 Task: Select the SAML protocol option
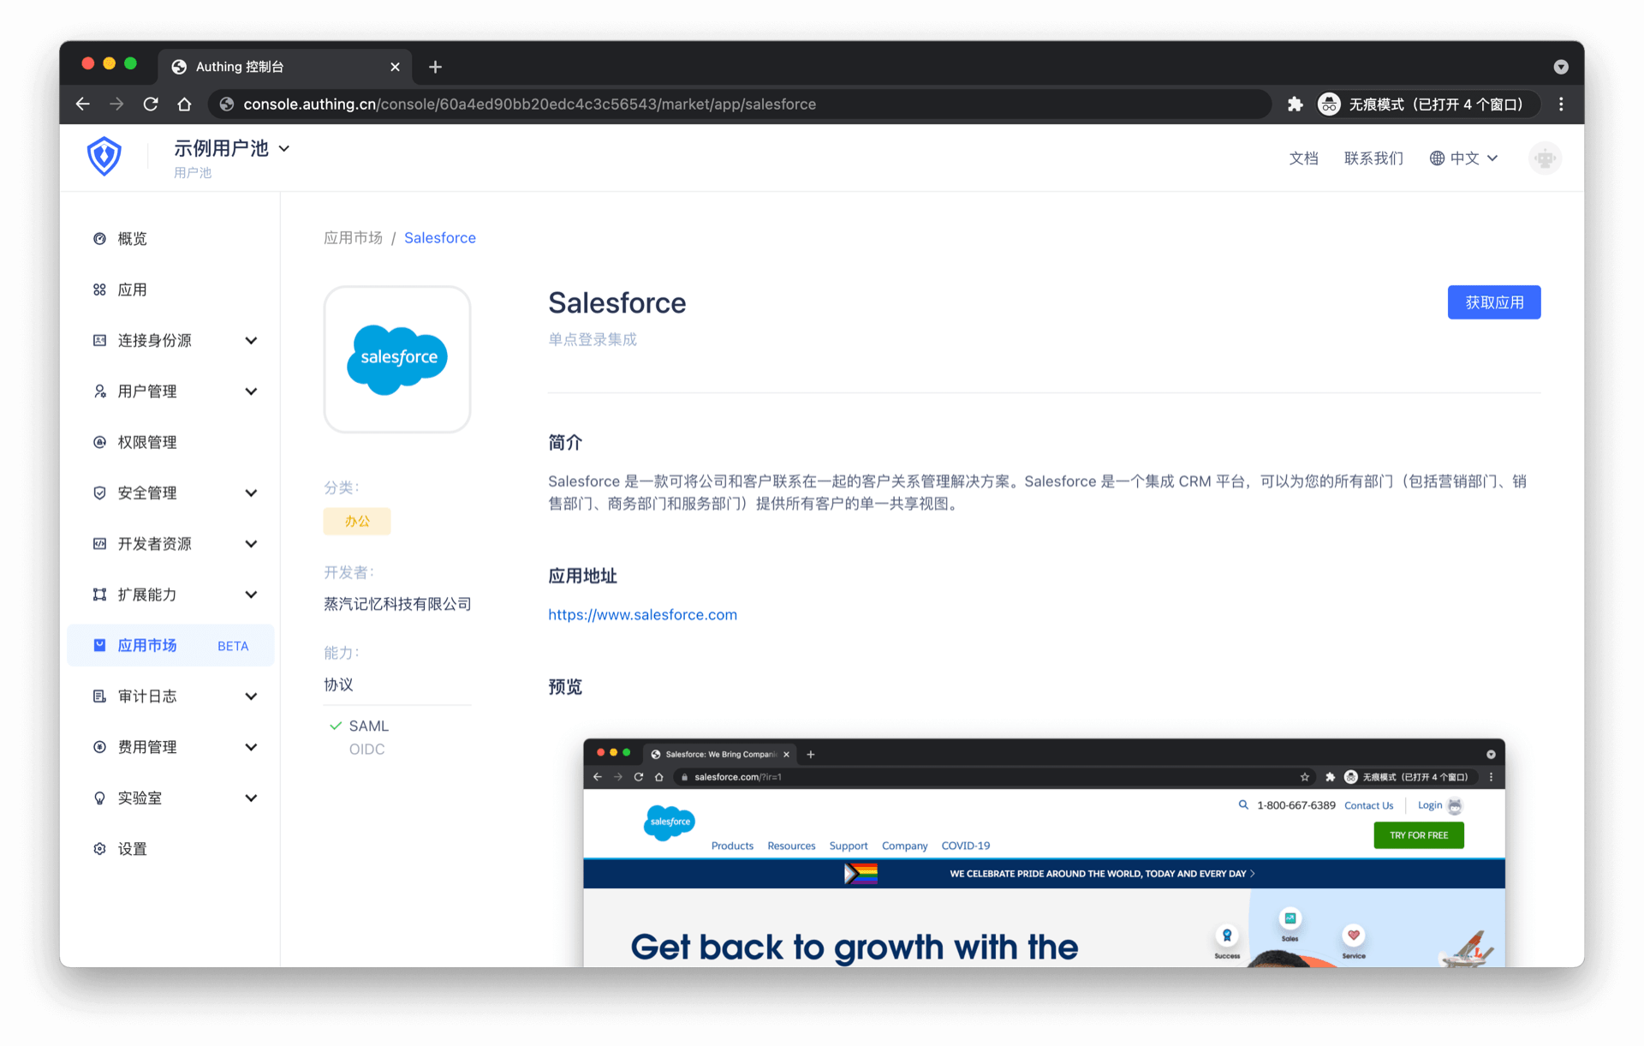pyautogui.click(x=368, y=726)
